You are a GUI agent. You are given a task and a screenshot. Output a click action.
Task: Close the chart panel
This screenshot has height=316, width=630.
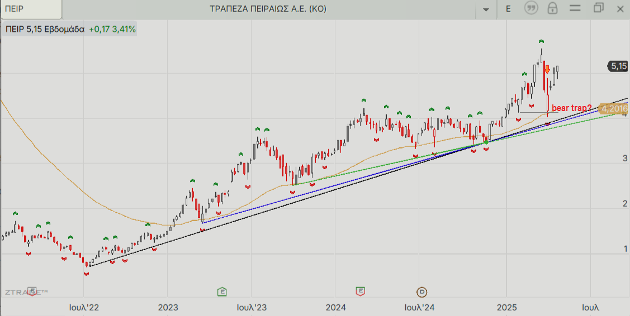[x=620, y=9]
